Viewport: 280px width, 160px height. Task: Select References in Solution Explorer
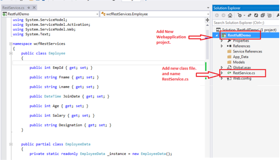click(x=241, y=46)
